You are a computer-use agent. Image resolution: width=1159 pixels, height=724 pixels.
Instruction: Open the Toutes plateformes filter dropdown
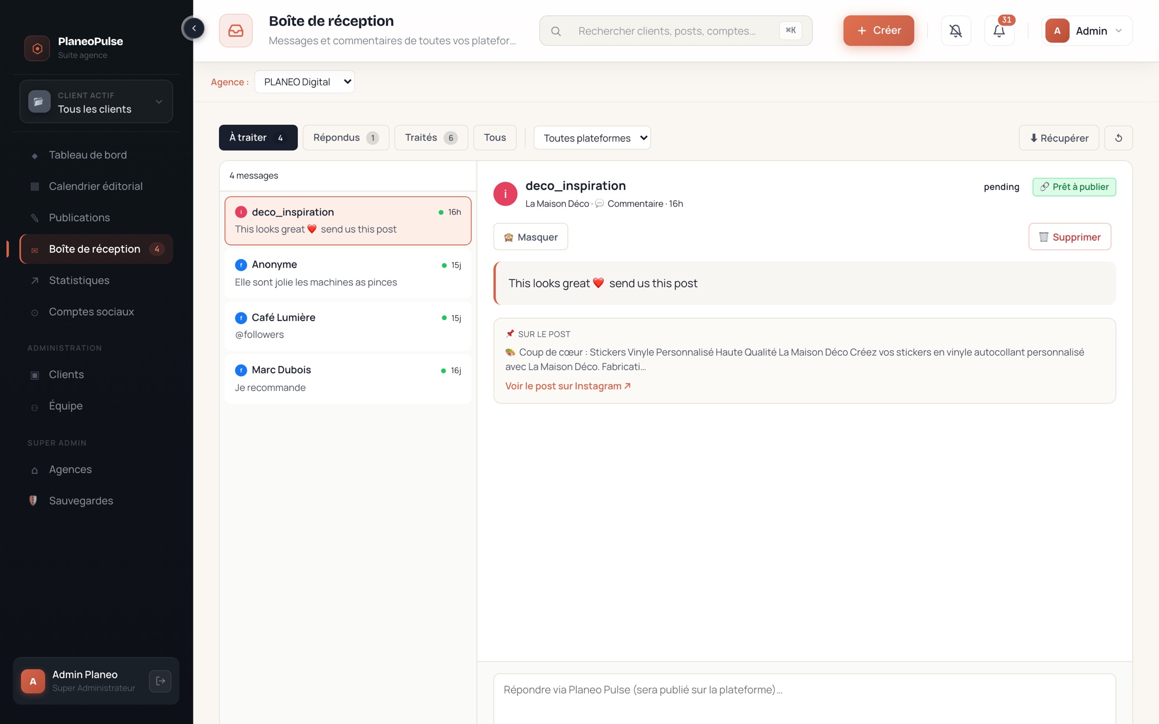click(592, 138)
